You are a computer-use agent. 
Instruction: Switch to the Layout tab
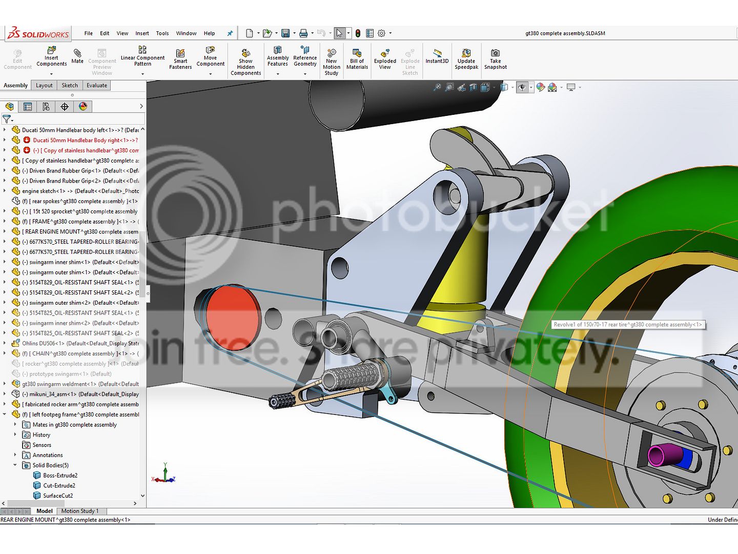pos(44,86)
